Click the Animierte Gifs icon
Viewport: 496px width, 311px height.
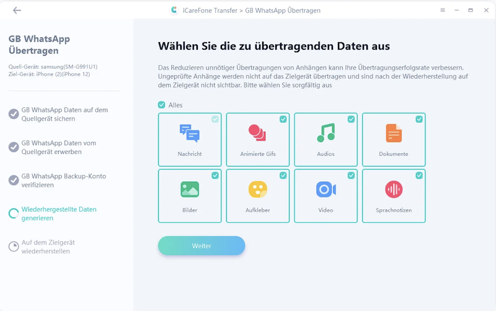point(257,133)
